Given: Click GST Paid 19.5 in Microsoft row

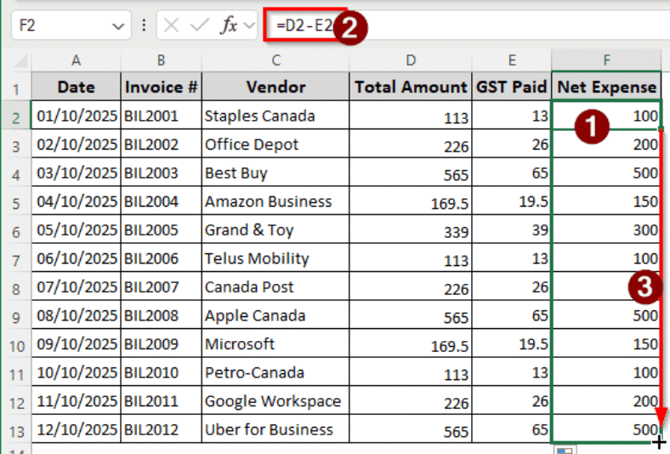Looking at the screenshot, I should pos(512,343).
